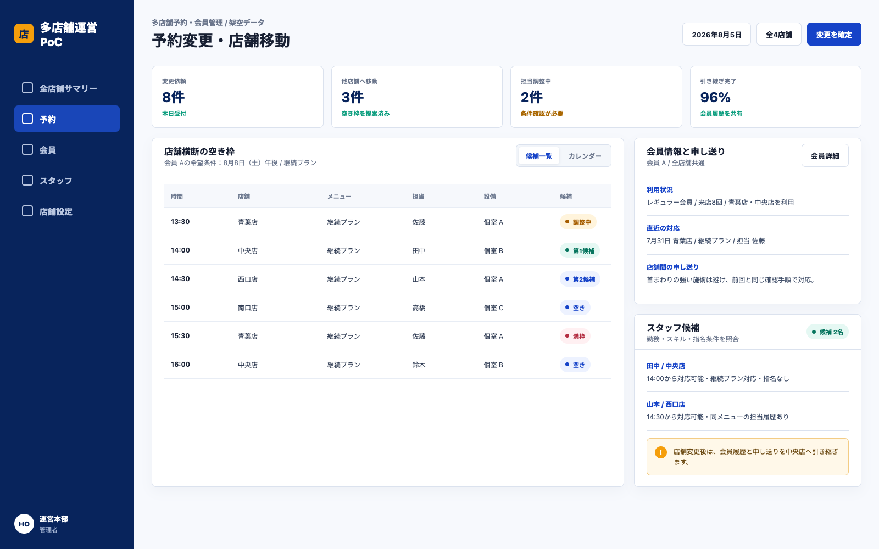879x549 pixels.
Task: Select the 田中 / 中央店 staff candidate
Action: click(666, 366)
